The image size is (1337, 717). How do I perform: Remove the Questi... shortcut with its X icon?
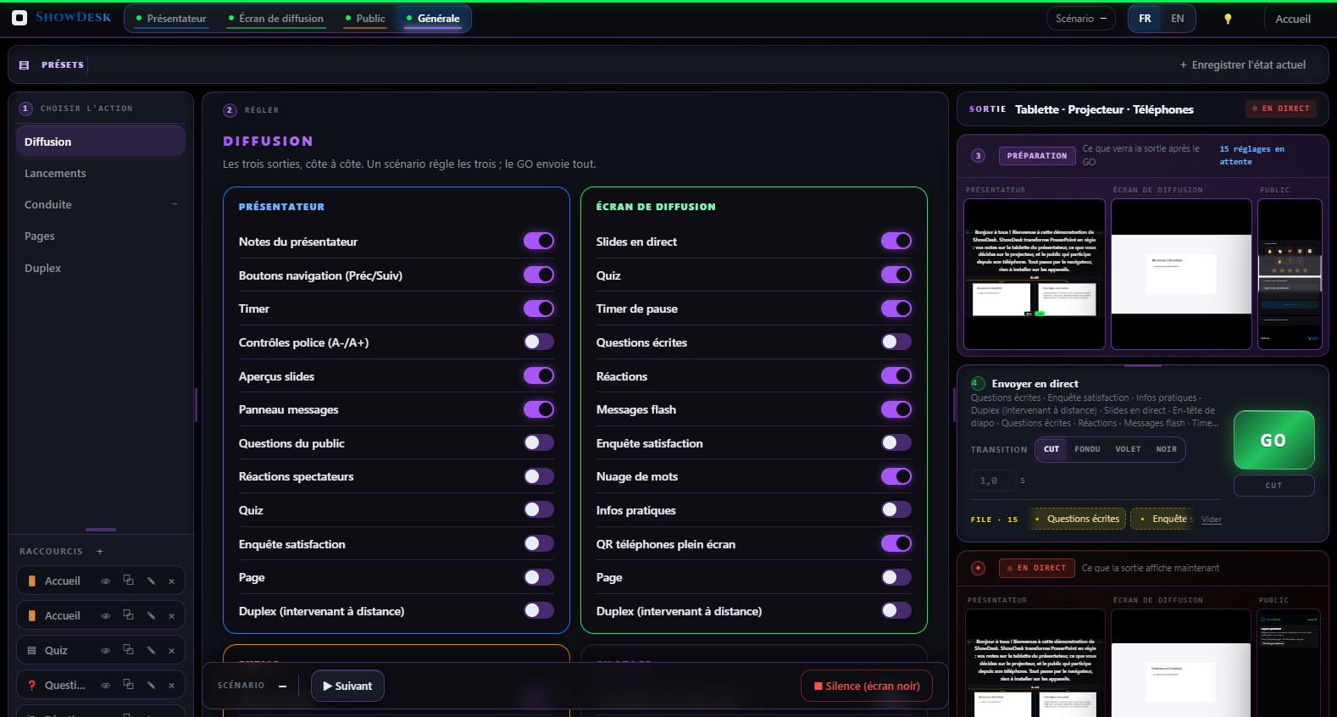coord(171,686)
